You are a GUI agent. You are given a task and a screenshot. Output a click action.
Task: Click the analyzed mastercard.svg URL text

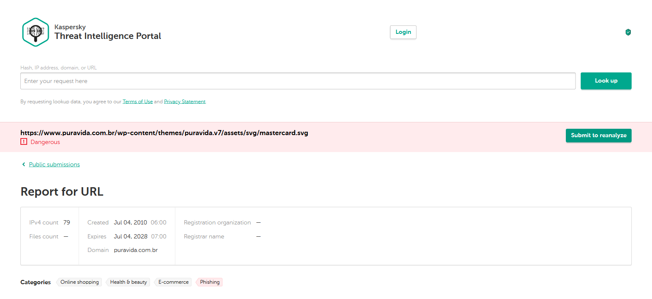164,133
